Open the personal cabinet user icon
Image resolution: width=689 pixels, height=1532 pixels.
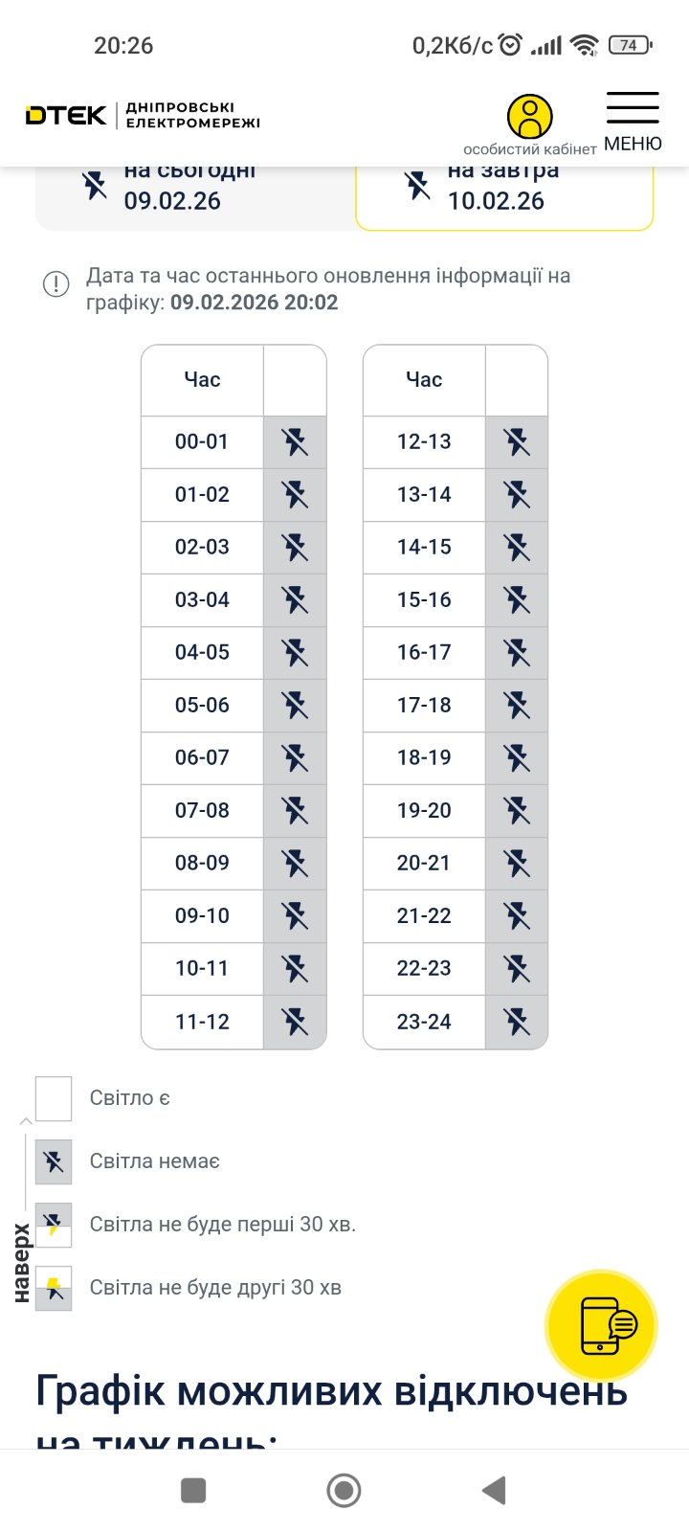530,117
